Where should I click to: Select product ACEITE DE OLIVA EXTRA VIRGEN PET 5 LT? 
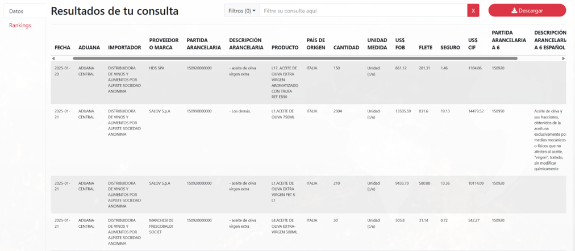coord(284,191)
